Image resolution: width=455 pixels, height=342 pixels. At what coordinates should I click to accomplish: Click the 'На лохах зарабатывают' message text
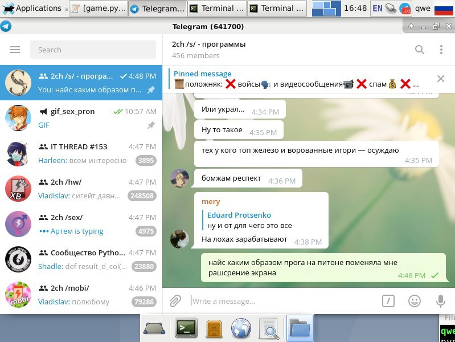coord(244,239)
